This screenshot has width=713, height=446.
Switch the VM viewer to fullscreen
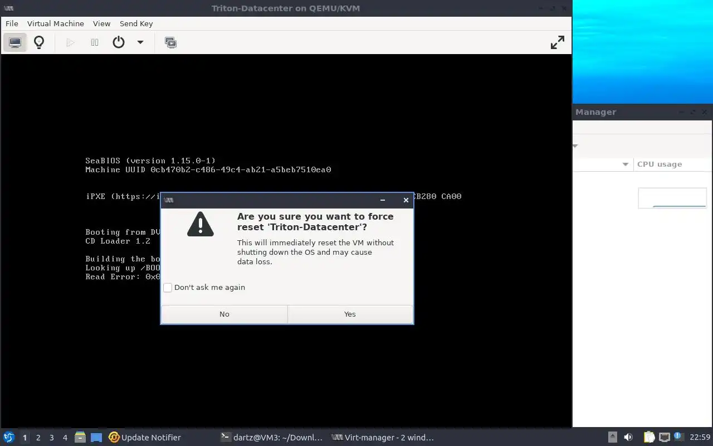[x=558, y=42]
